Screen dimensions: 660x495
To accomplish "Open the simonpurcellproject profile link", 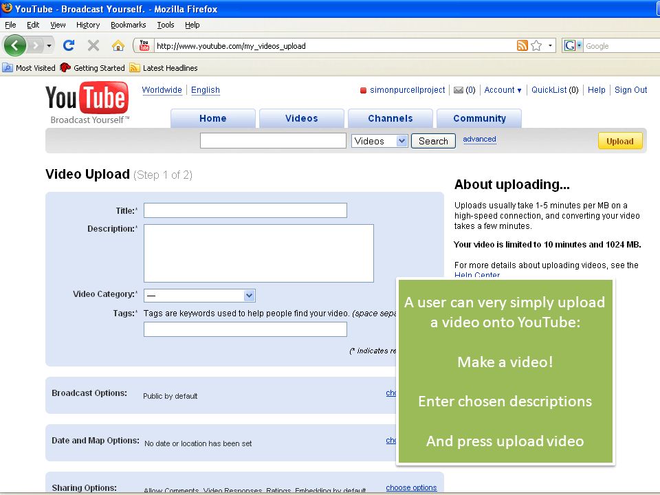I will pyautogui.click(x=408, y=90).
